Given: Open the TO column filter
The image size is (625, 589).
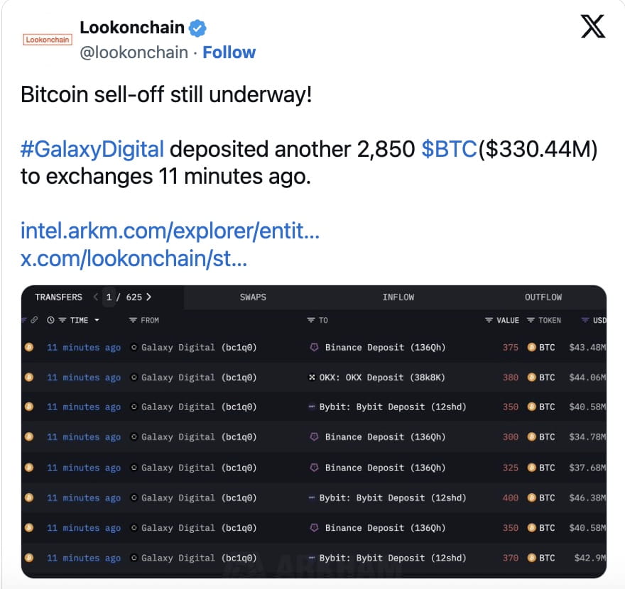Looking at the screenshot, I should [x=311, y=320].
